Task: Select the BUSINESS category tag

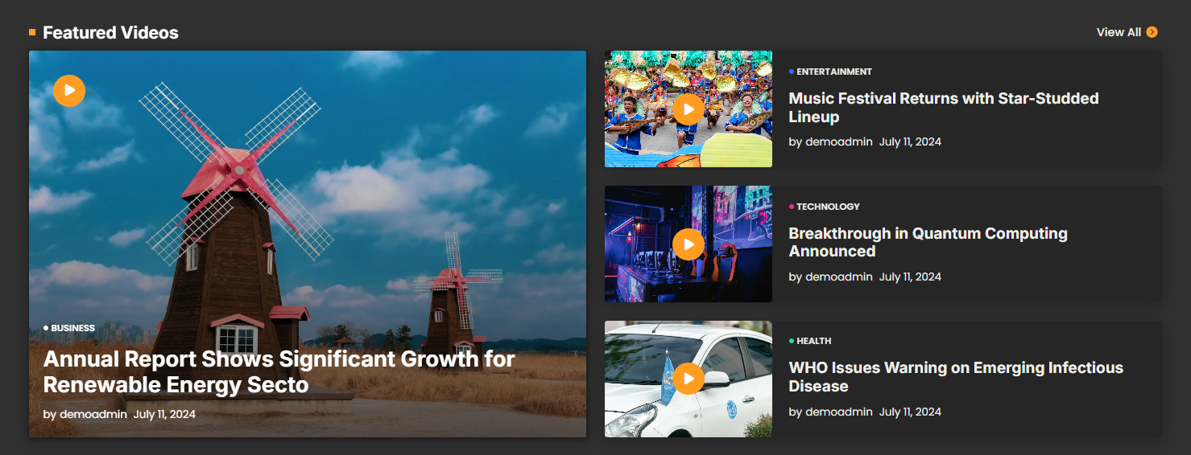Action: 72,328
